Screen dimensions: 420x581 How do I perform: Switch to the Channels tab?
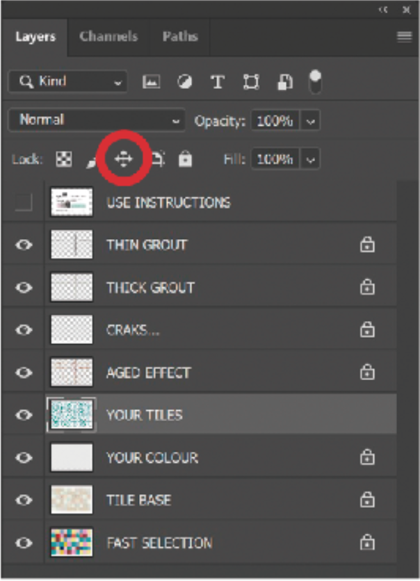tap(108, 38)
